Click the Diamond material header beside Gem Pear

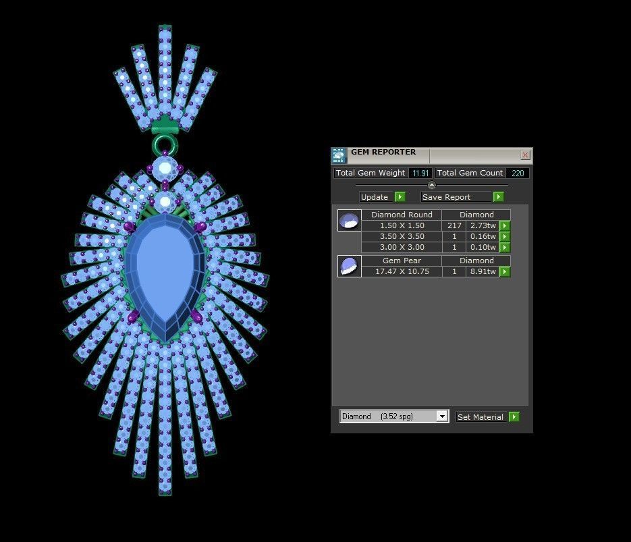[476, 261]
